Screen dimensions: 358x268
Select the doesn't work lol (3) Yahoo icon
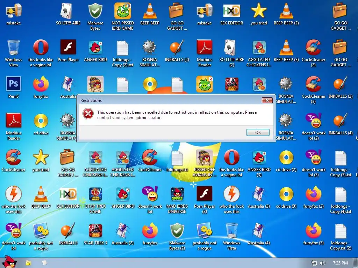(x=314, y=157)
